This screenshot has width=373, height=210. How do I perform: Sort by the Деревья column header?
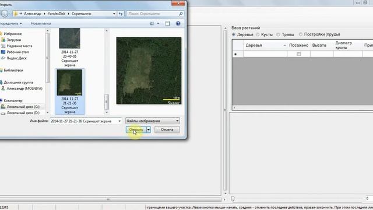(x=265, y=45)
